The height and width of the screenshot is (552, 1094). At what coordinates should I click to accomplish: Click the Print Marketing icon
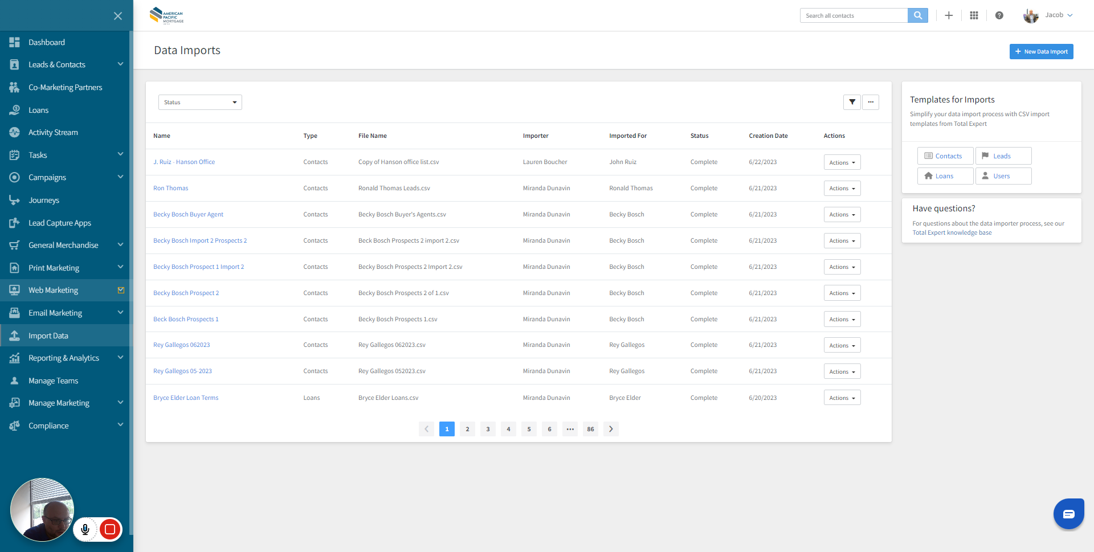click(14, 268)
